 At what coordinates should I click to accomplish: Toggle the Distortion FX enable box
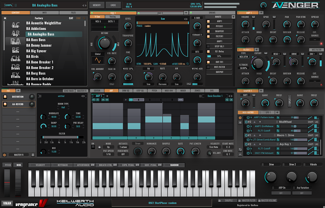[x=5, y=97]
